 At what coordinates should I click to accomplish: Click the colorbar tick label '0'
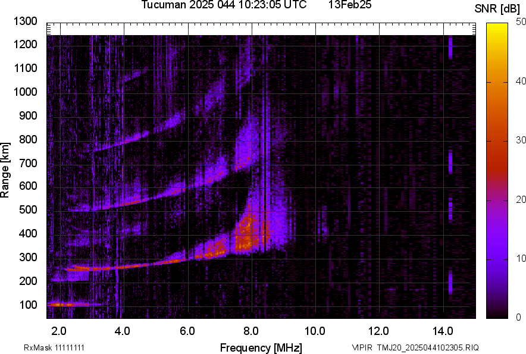point(519,317)
